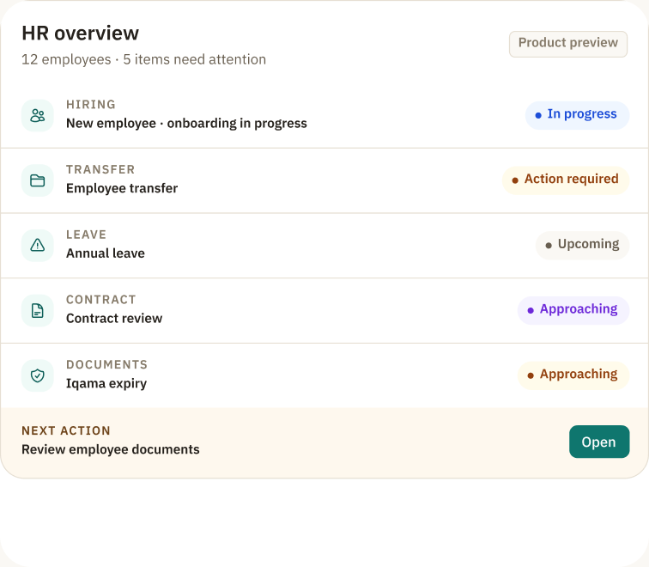Click the purple Approaching pill for Contract review
The height and width of the screenshot is (567, 649).
click(573, 310)
